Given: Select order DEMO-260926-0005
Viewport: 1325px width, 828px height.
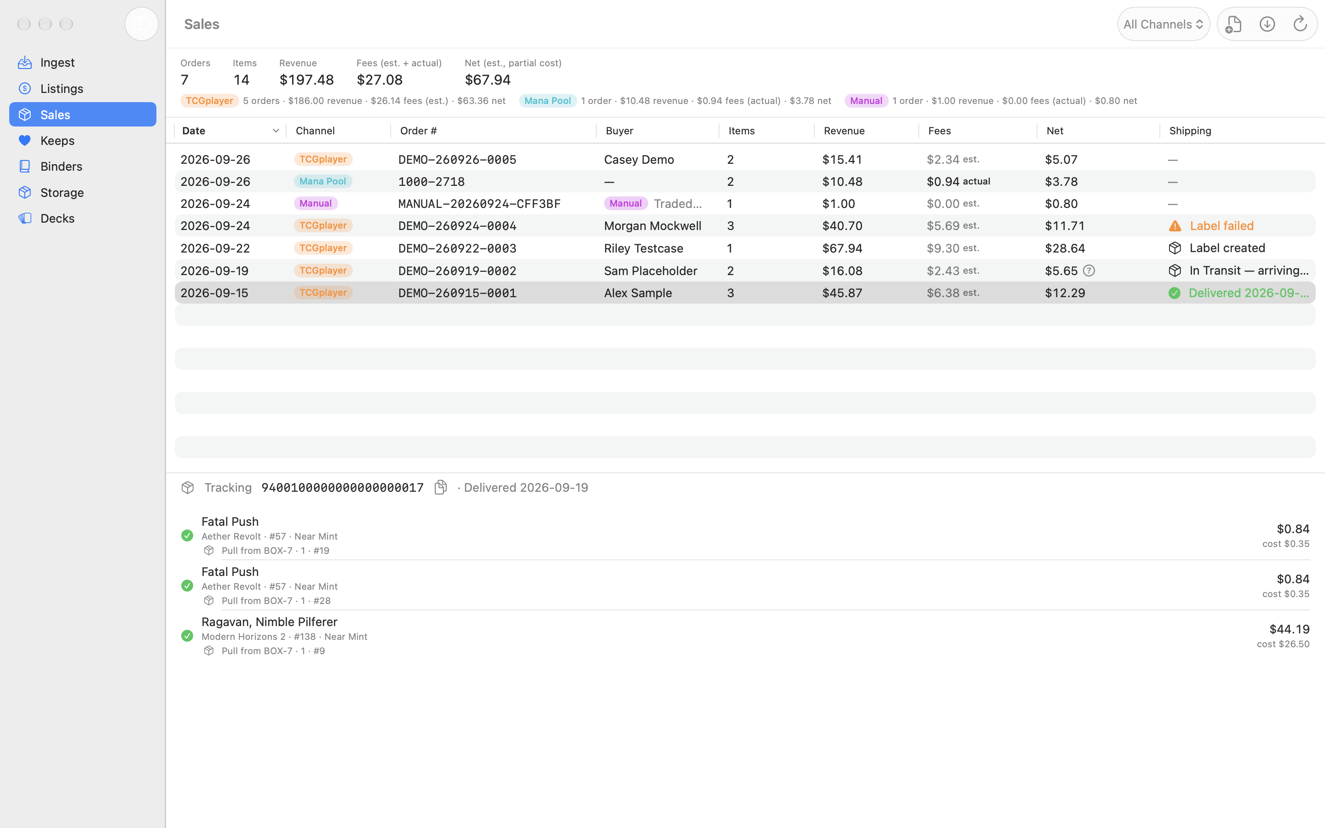Looking at the screenshot, I should (x=745, y=159).
